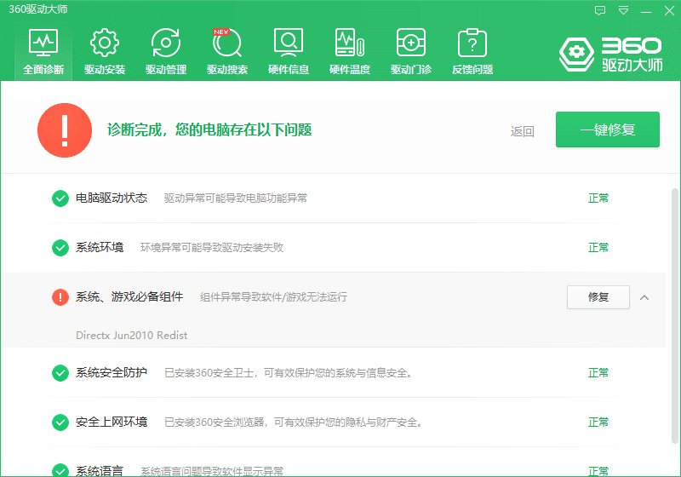Open the title bar dropdown menu
The image size is (681, 477).
click(623, 10)
